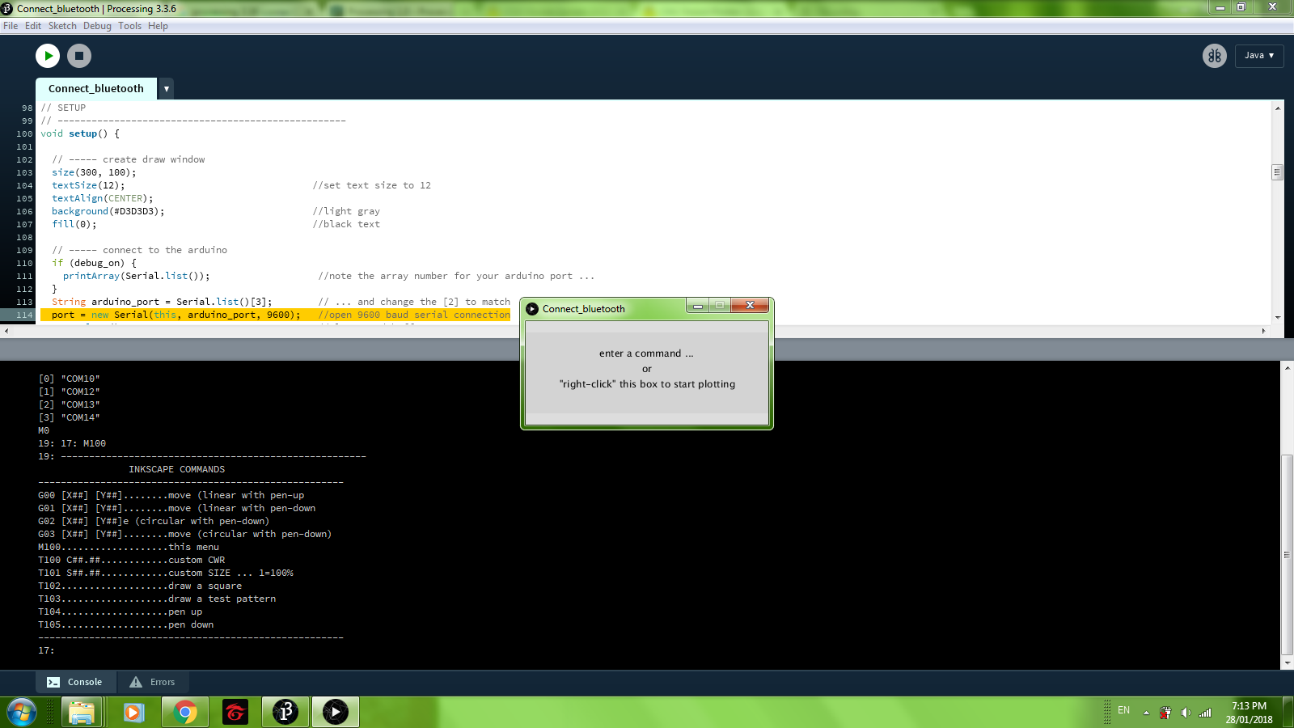Open the Java mode dropdown
The height and width of the screenshot is (728, 1294).
coord(1259,56)
